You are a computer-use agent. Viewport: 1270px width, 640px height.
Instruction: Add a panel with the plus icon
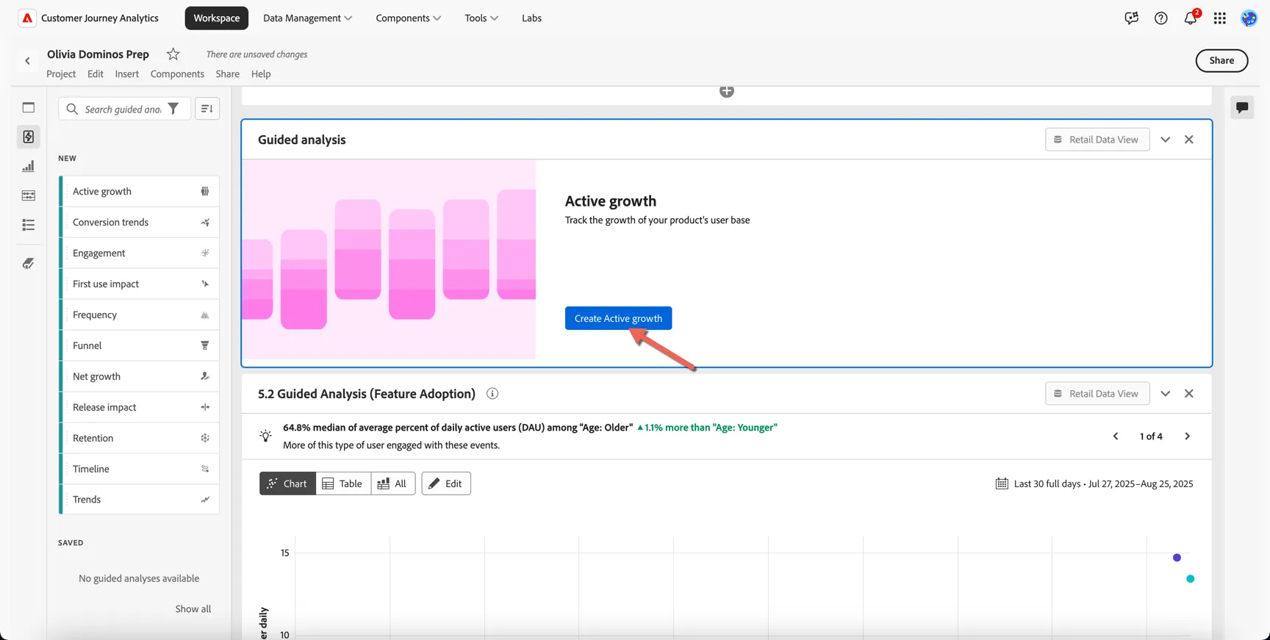(727, 90)
